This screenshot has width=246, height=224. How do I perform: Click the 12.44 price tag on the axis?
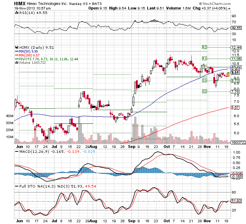tap(236, 47)
